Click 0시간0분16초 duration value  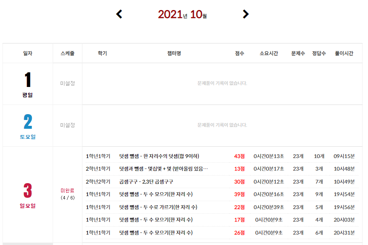(x=269, y=194)
